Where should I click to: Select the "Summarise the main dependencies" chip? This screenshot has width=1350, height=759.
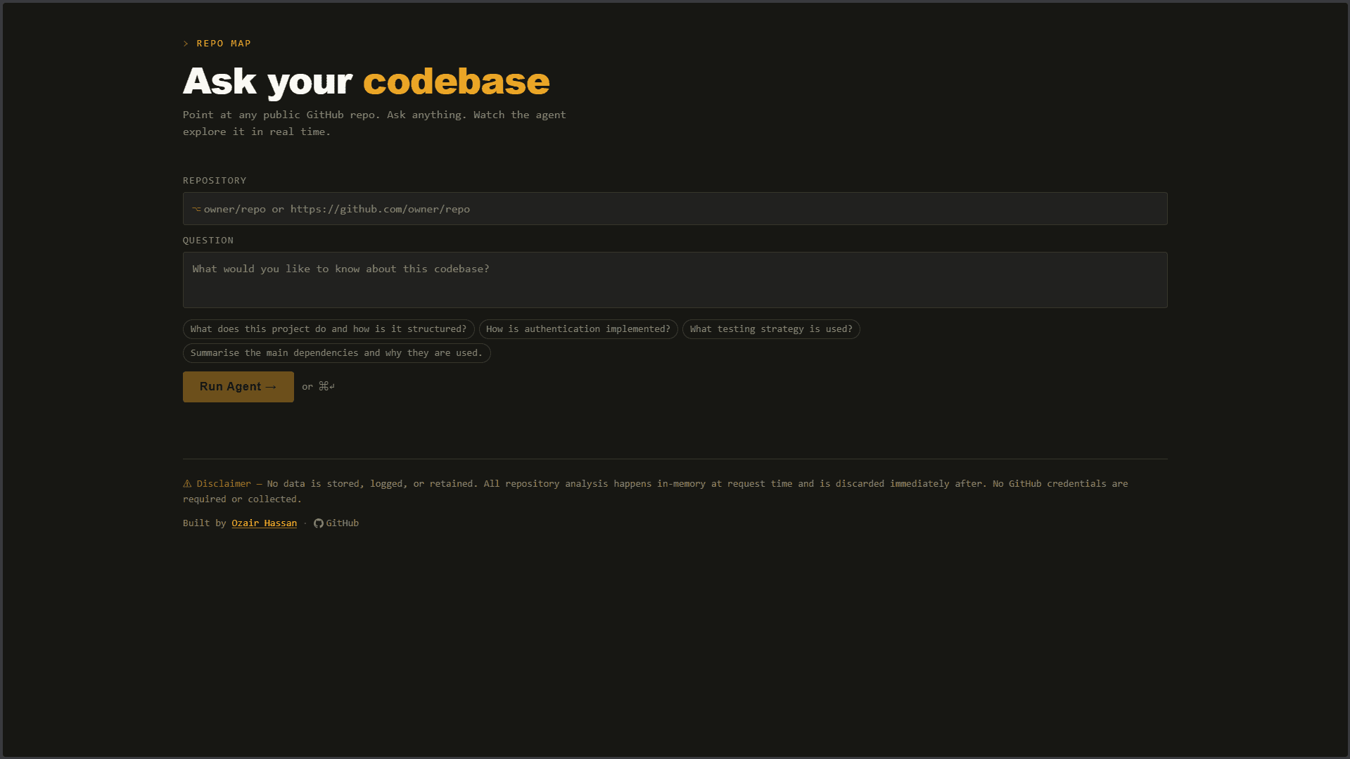[x=336, y=353]
